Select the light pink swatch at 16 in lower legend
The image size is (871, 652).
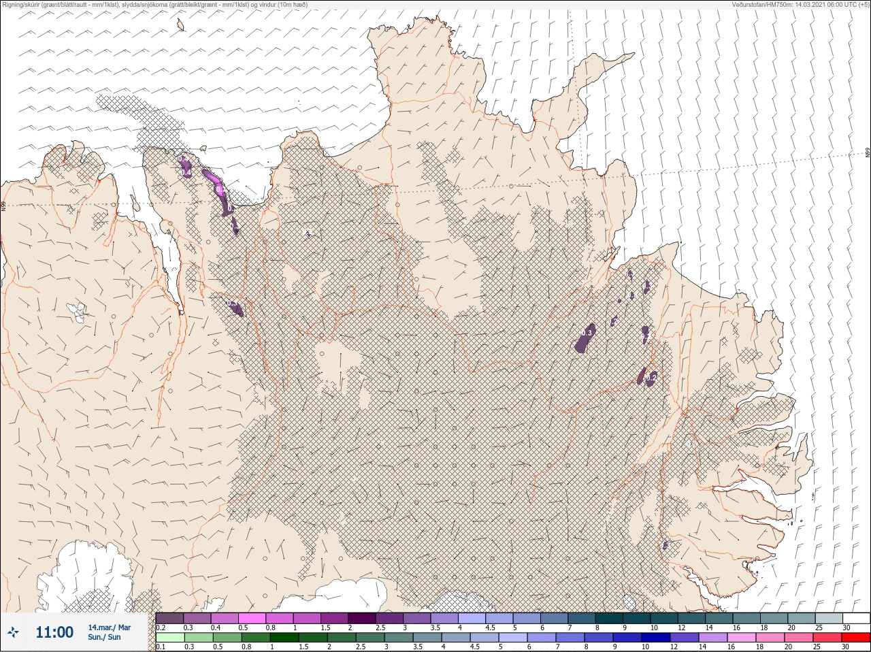click(741, 638)
